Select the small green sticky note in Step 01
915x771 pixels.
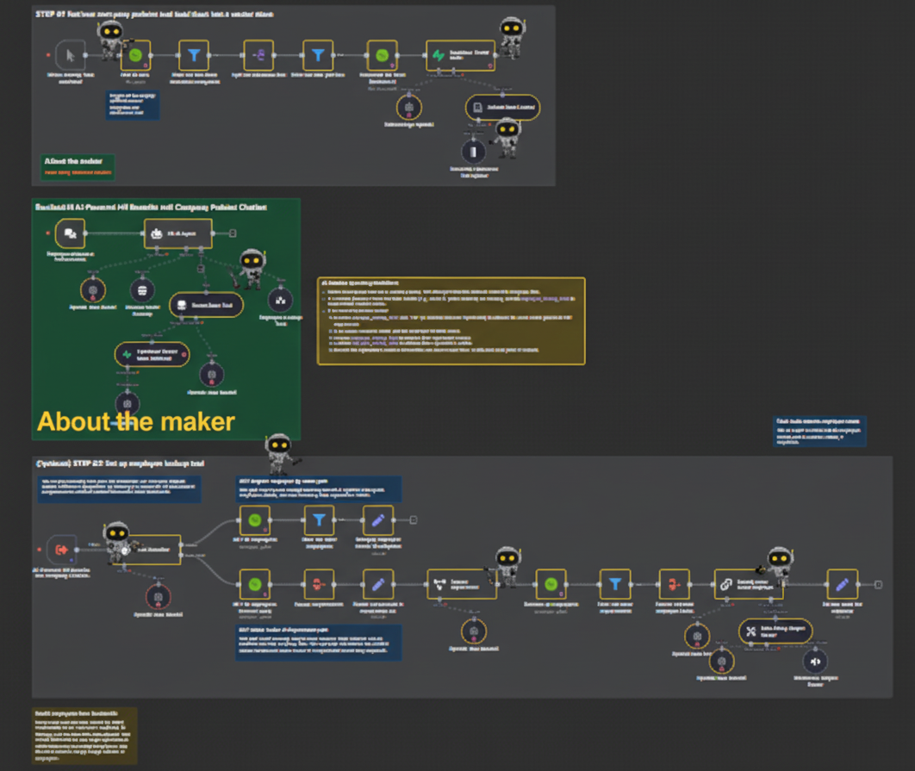(78, 167)
